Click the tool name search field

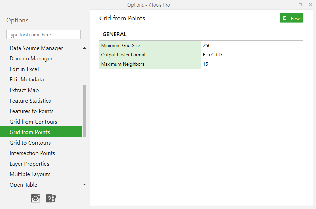pyautogui.click(x=43, y=35)
